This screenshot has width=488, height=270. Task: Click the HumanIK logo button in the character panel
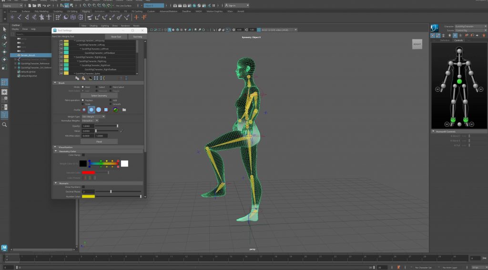435,28
